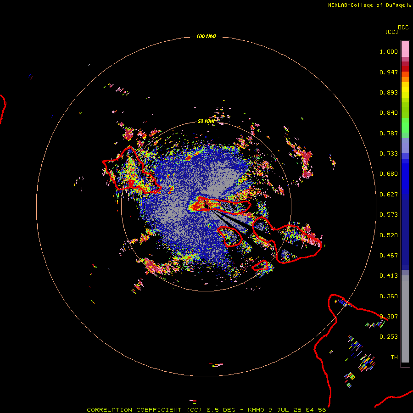Click the KHMO station identifier in the caption

(256, 410)
